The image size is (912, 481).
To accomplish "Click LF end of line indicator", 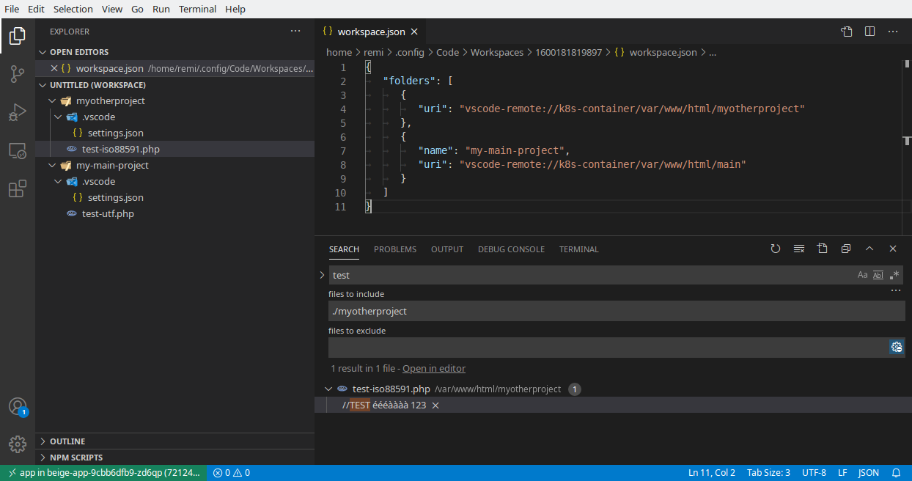I will 842,473.
